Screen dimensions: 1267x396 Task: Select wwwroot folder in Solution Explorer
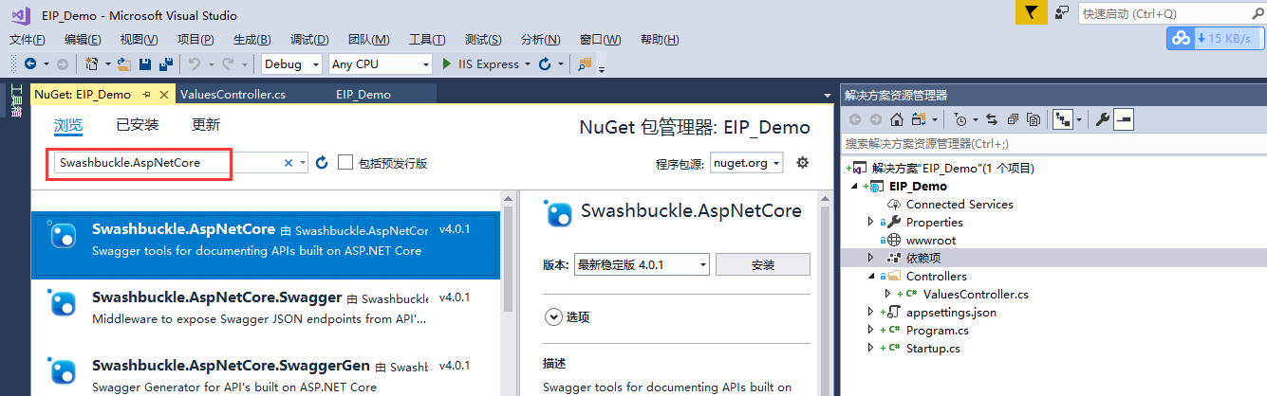coord(930,241)
